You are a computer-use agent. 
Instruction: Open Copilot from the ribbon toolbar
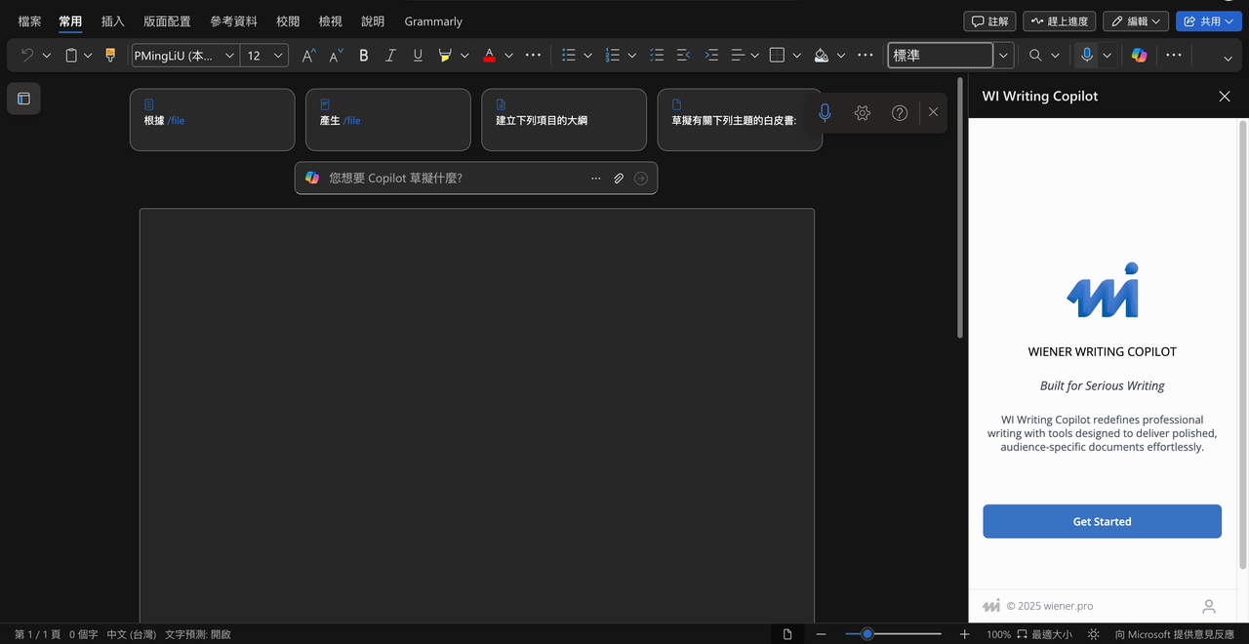click(1139, 56)
